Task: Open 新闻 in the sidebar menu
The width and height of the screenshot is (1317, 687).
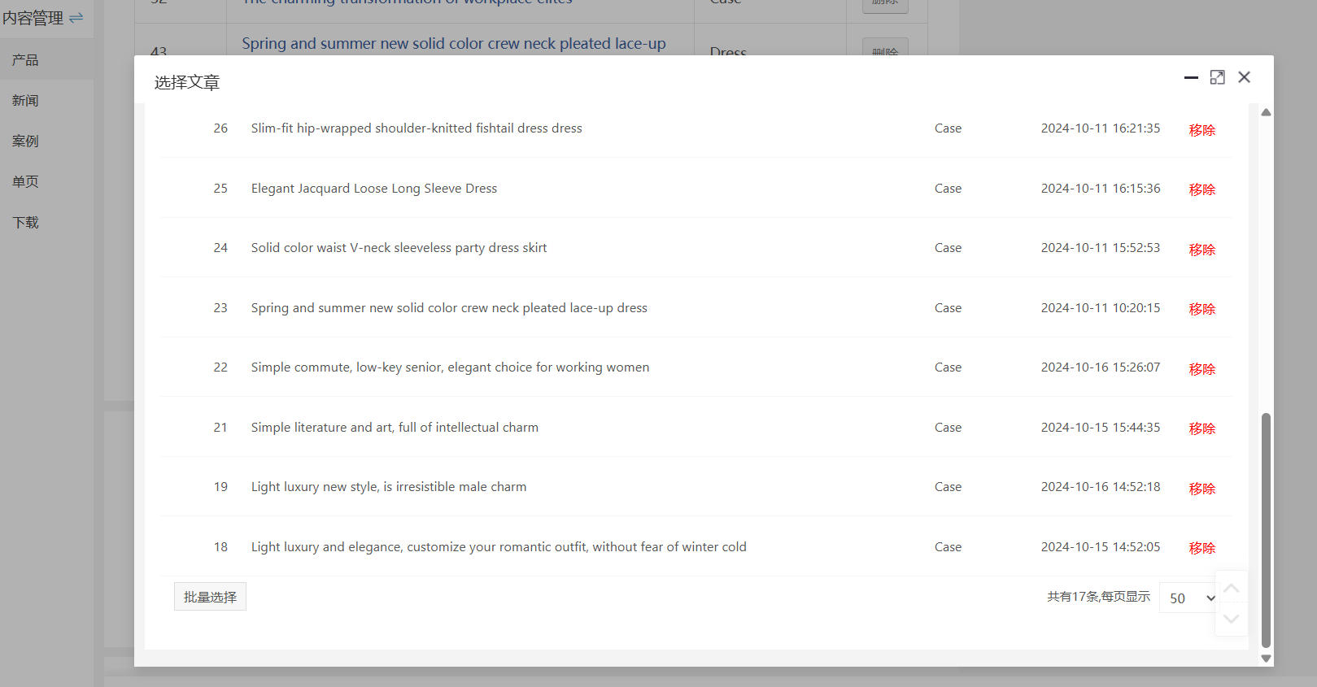Action: (x=46, y=100)
